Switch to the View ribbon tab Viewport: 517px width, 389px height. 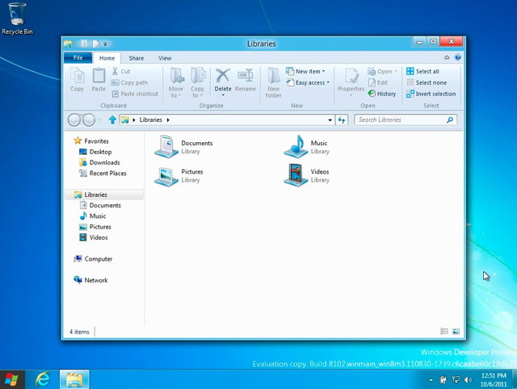(x=165, y=58)
